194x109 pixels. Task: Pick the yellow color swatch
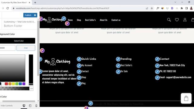(13, 84)
